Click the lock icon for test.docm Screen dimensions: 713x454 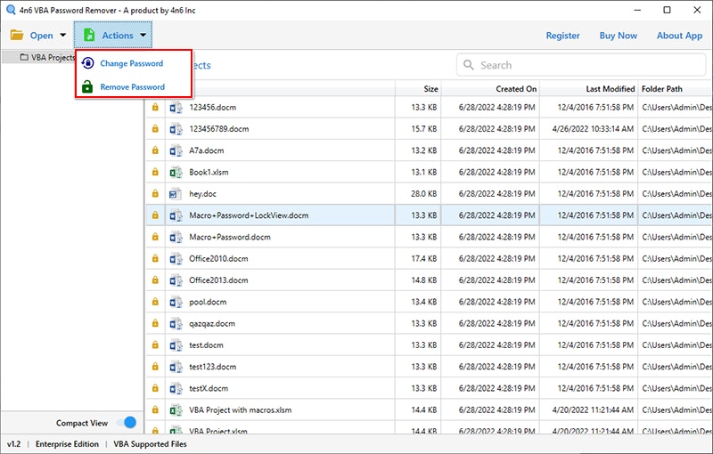(x=155, y=345)
